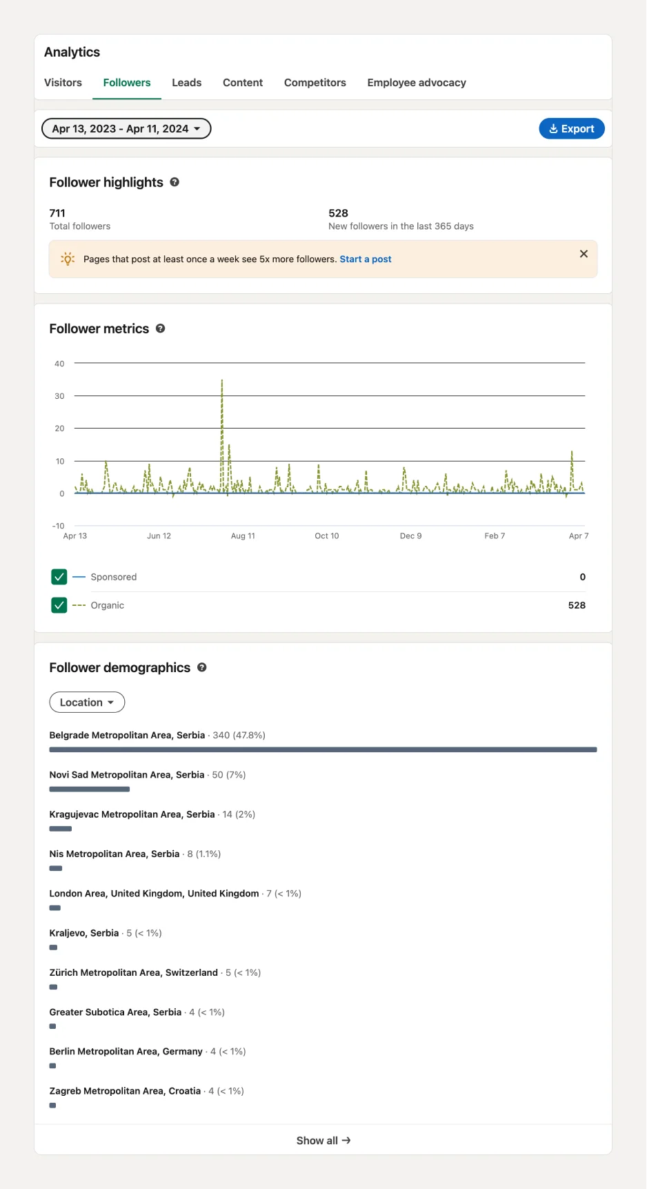Click the download icon in the Export button
Image resolution: width=647 pixels, height=1189 pixels.
pyautogui.click(x=553, y=128)
